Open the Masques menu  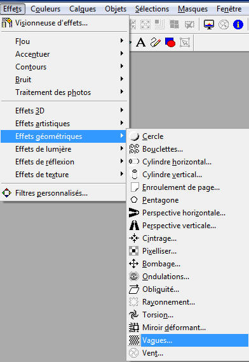pos(192,9)
